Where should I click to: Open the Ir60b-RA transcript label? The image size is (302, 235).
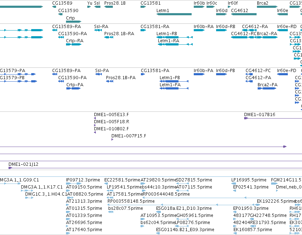pos(204,27)
